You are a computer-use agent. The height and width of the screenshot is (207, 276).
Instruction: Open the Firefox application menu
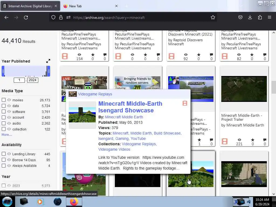[270, 17]
